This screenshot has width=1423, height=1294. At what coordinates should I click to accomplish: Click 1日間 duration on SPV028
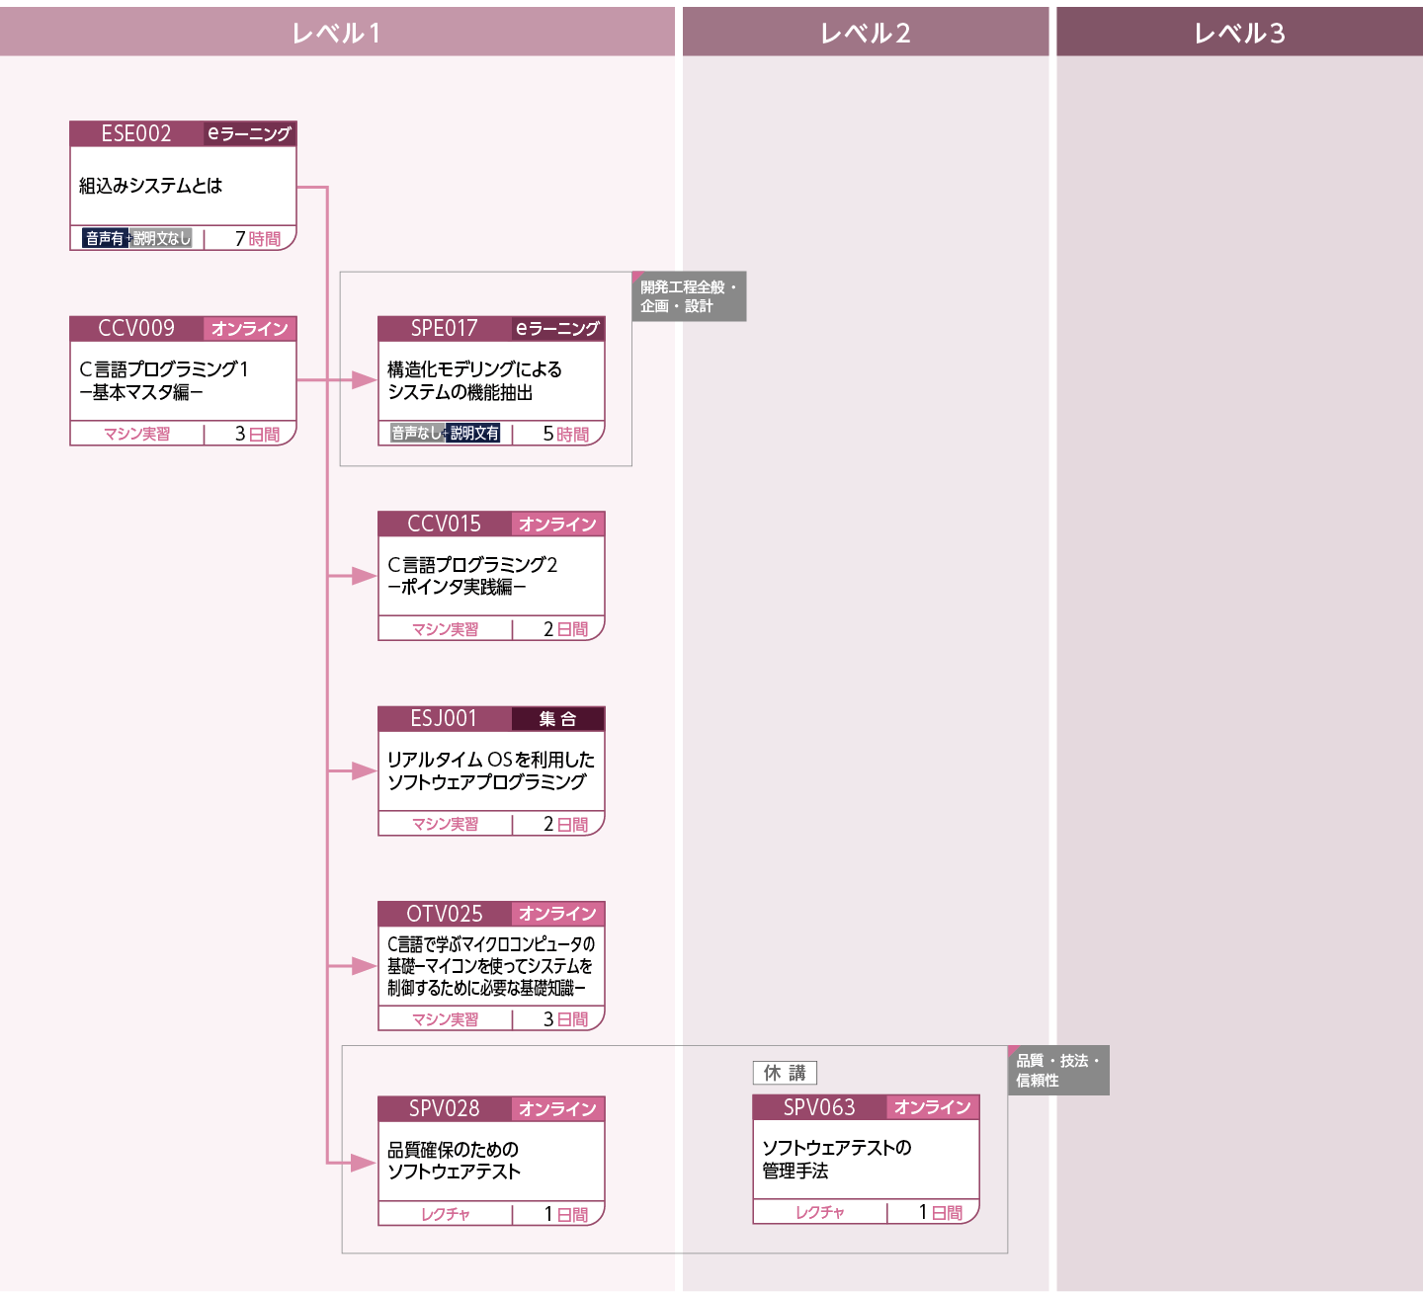point(565,1214)
